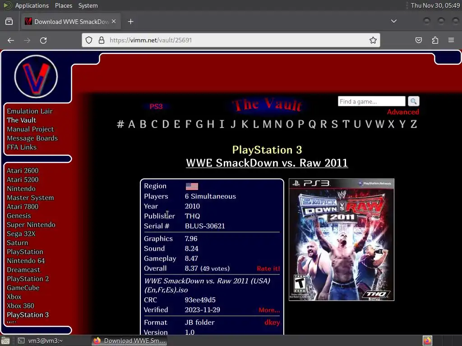462x346 pixels.
Task: Close the Download WWE SmackDown tab
Action: (x=114, y=22)
